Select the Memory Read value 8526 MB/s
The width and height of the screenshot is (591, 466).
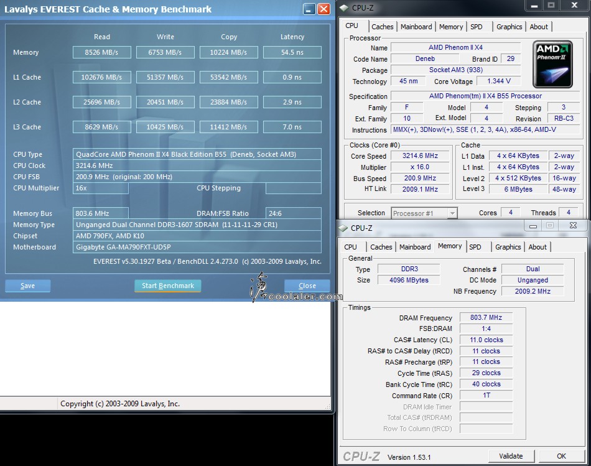coord(102,52)
